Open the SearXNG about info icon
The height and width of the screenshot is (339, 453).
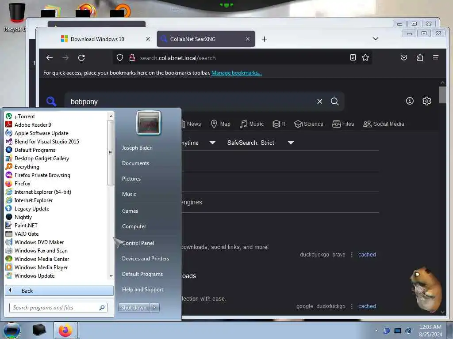410,101
